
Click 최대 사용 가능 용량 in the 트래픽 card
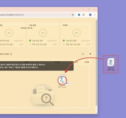(x=73, y=44)
